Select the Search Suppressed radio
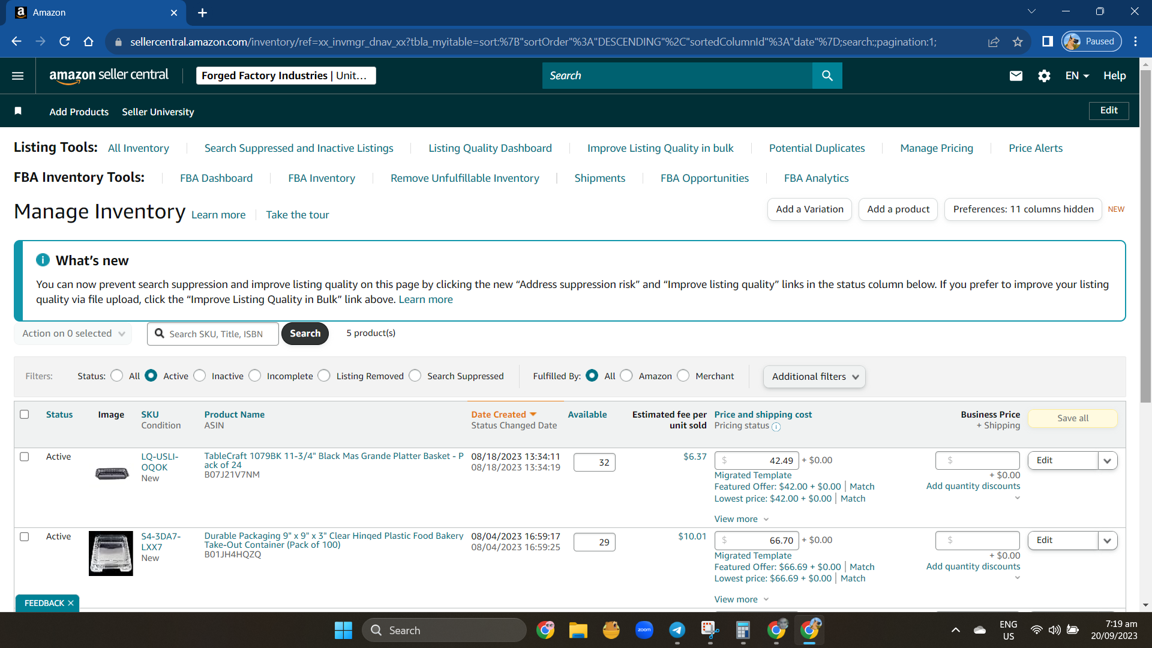 point(415,376)
